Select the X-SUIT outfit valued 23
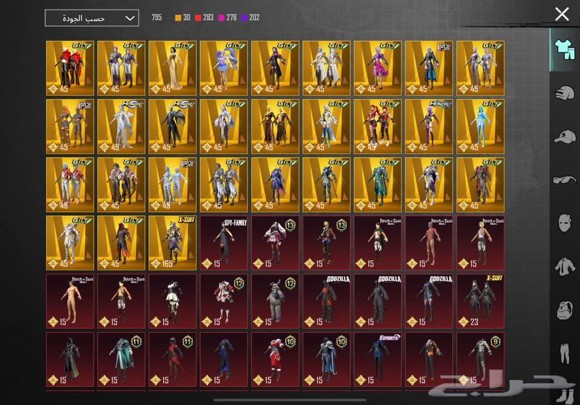This screenshot has height=405, width=580. pyautogui.click(x=481, y=301)
